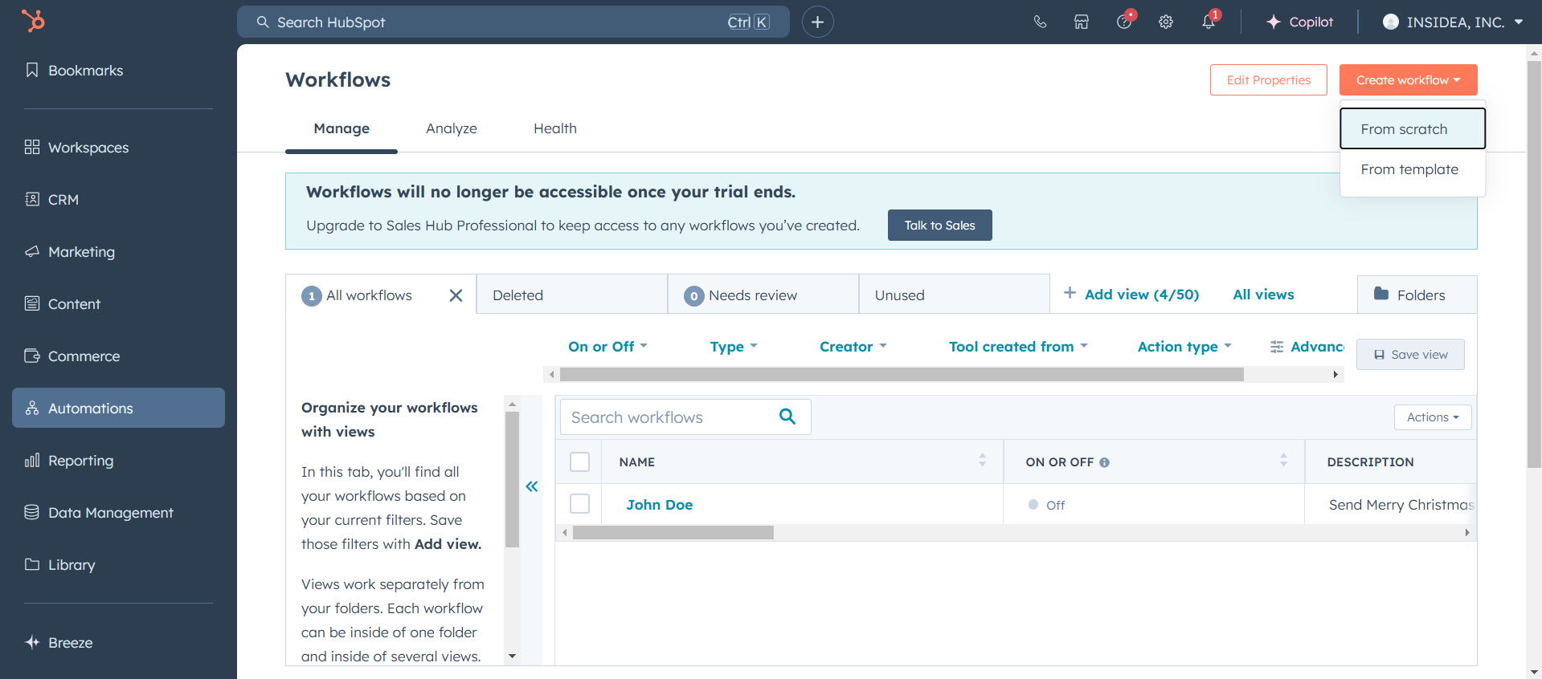
Task: Click the views help panel vertical scrollbar
Action: (x=512, y=479)
